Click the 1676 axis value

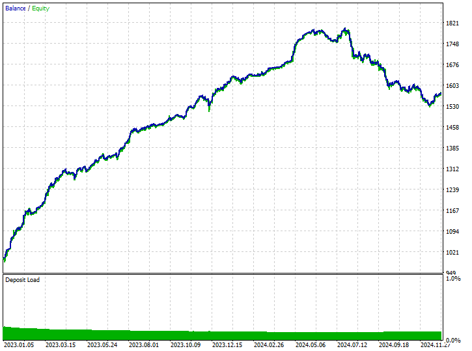[x=452, y=65]
